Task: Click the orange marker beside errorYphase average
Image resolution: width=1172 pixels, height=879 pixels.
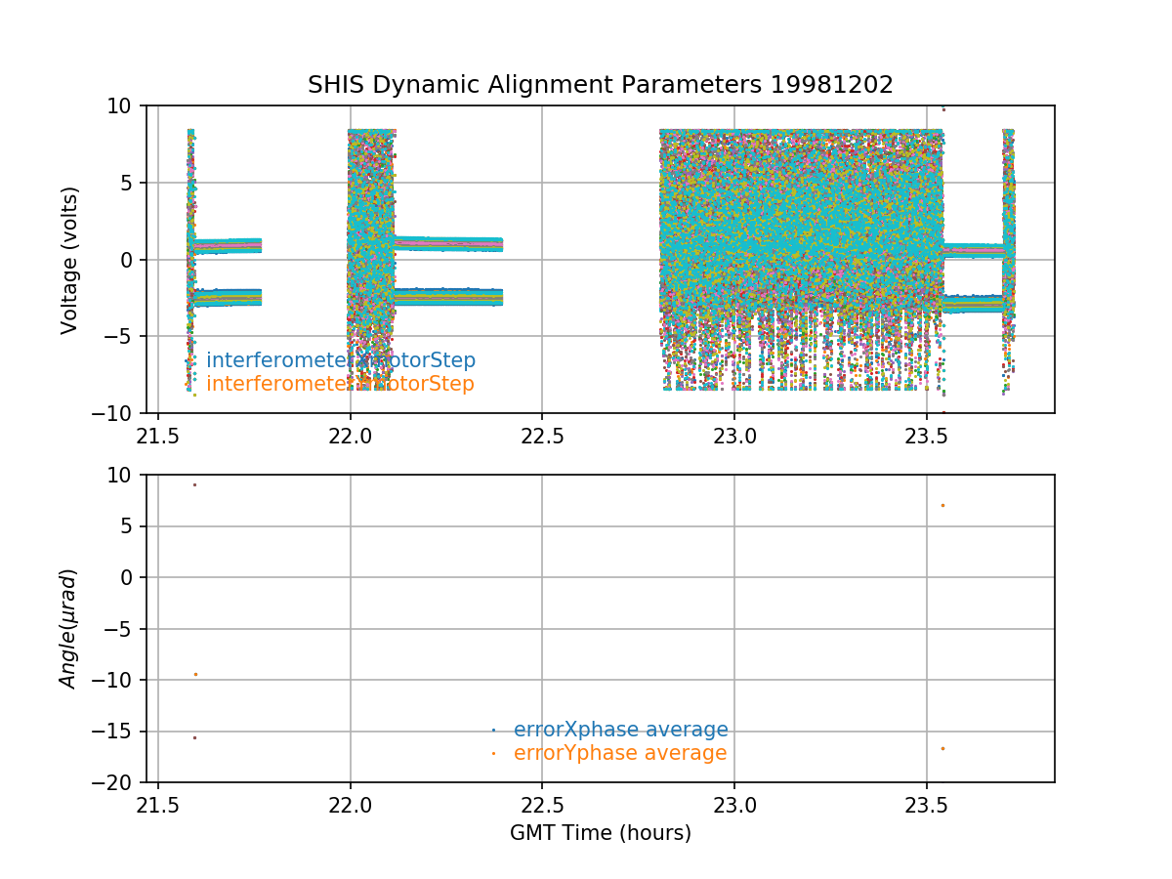Action: [493, 753]
